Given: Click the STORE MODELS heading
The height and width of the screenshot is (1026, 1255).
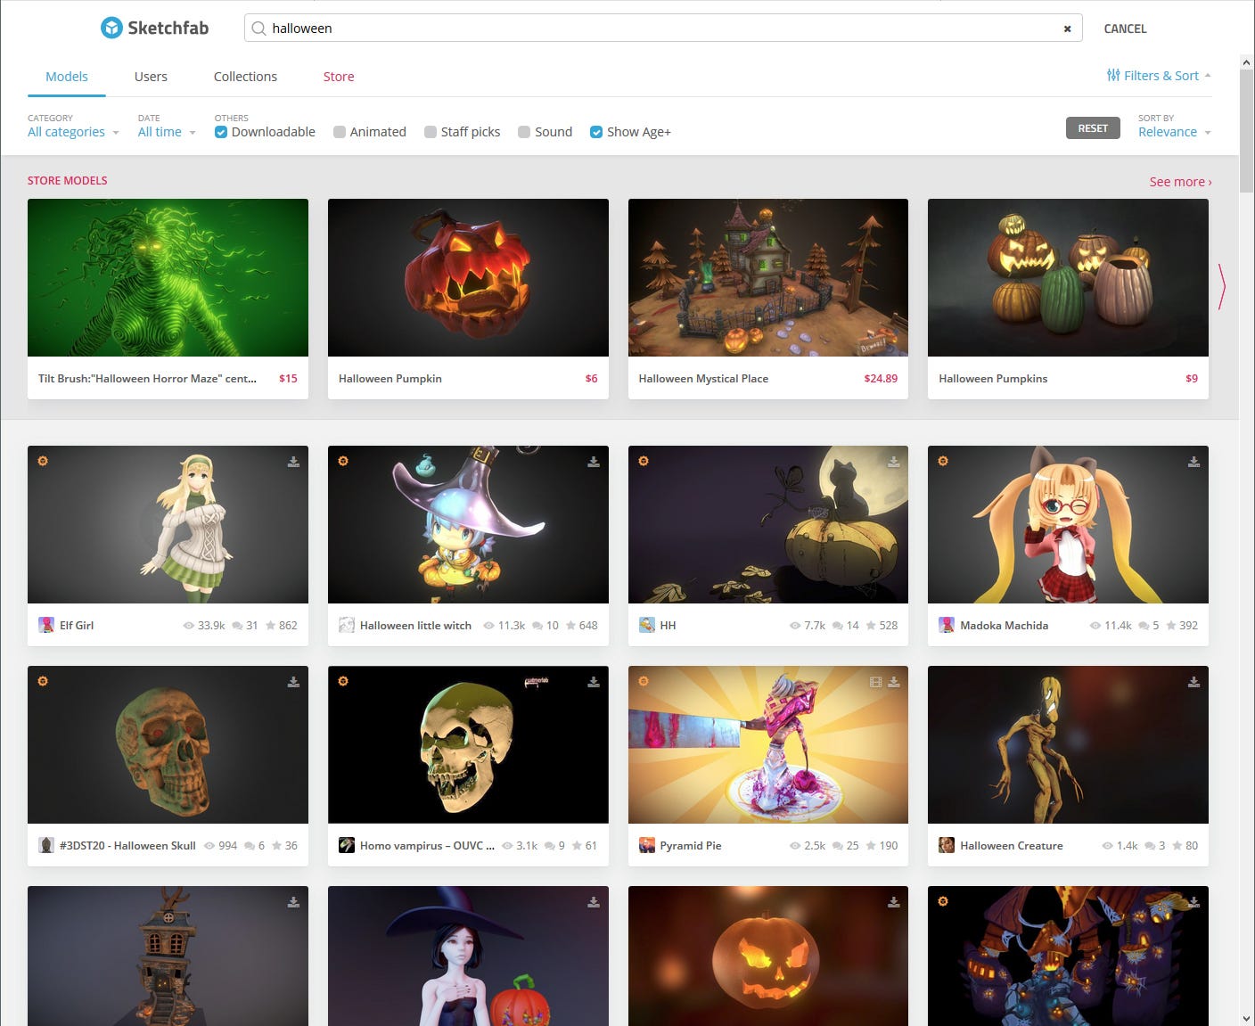Looking at the screenshot, I should click(x=68, y=181).
